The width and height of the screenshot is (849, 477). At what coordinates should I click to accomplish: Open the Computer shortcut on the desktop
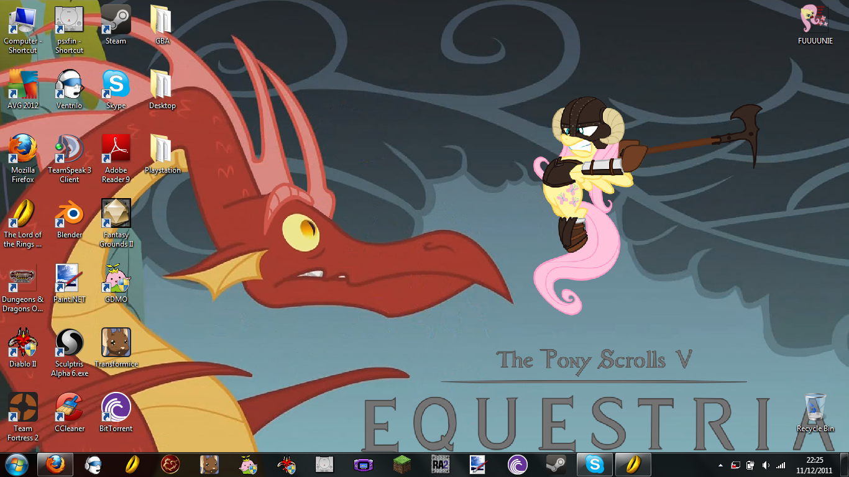23,29
